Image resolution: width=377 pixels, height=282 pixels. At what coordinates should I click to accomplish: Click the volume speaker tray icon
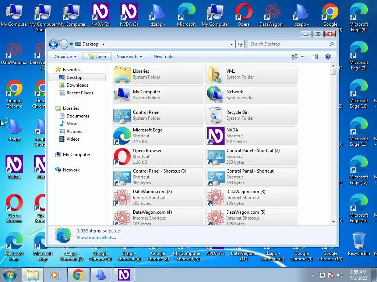click(340, 275)
